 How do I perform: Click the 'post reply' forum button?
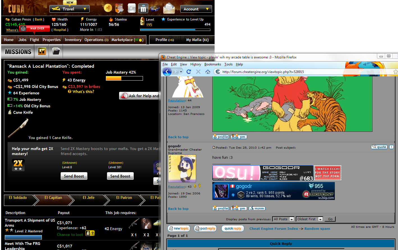206,229
